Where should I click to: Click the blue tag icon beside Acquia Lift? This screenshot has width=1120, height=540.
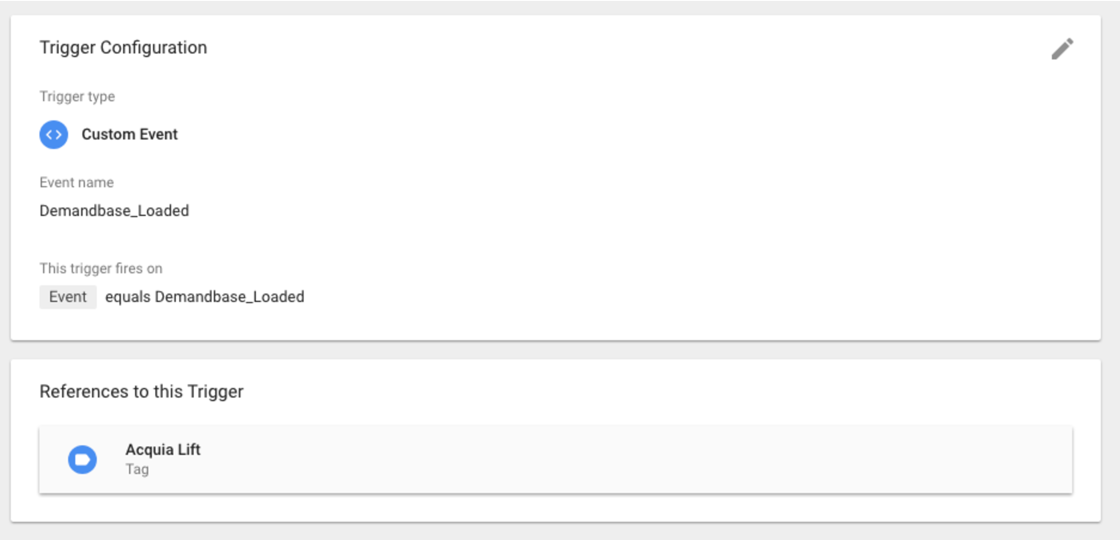tap(82, 459)
